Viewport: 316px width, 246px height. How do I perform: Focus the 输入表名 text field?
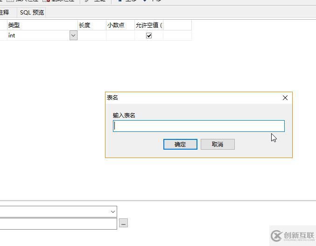(x=199, y=126)
